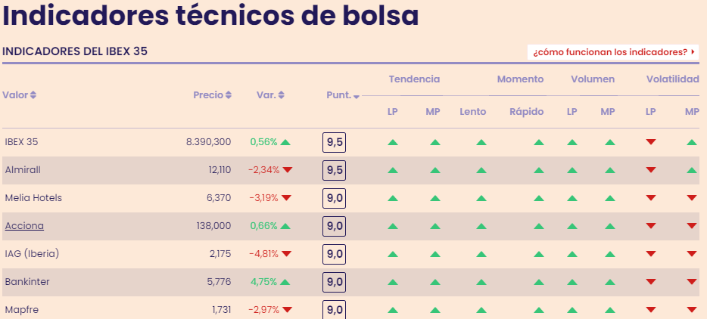Open '¿cómo funcionan los indicadores?' help link
707x319 pixels.
[x=613, y=52]
